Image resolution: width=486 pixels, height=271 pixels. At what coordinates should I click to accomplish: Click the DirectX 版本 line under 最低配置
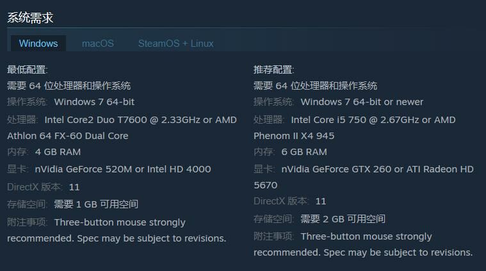(x=44, y=187)
